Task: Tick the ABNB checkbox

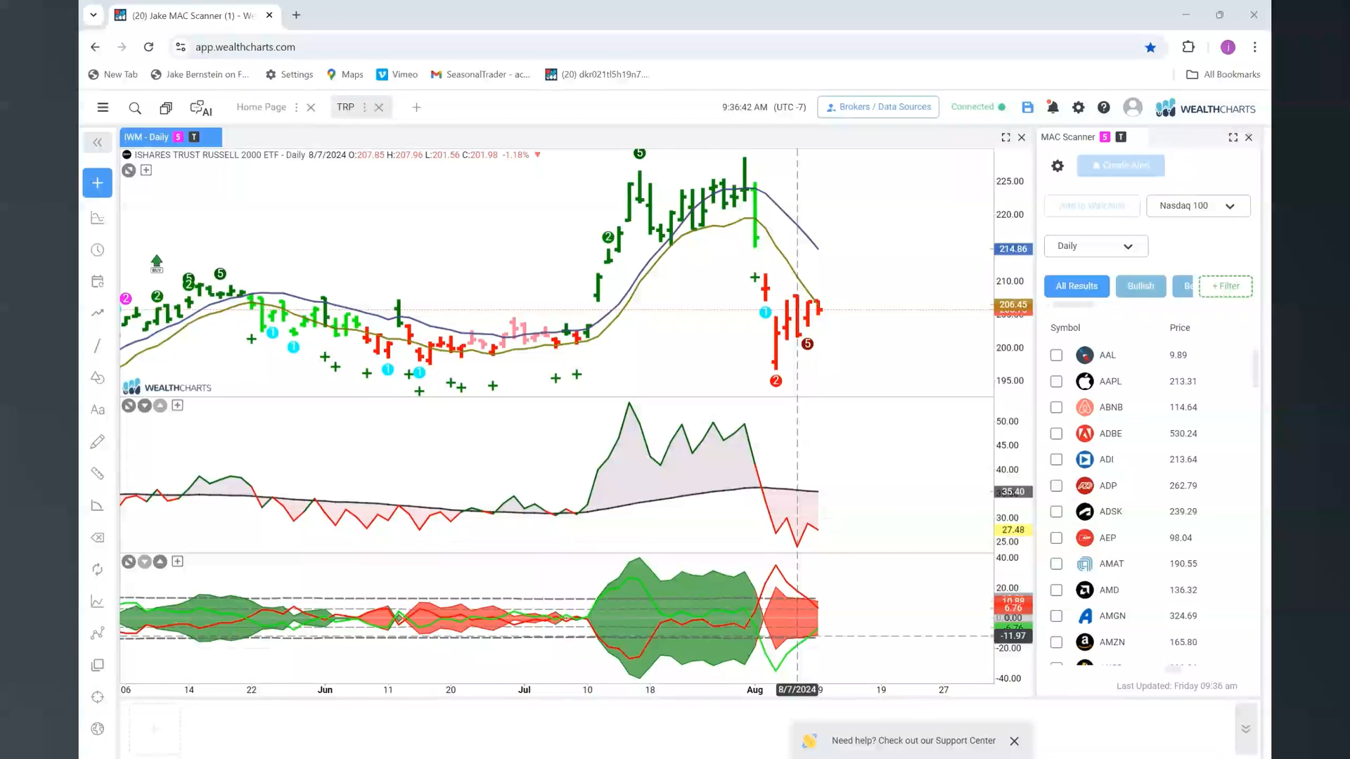Action: pos(1056,408)
